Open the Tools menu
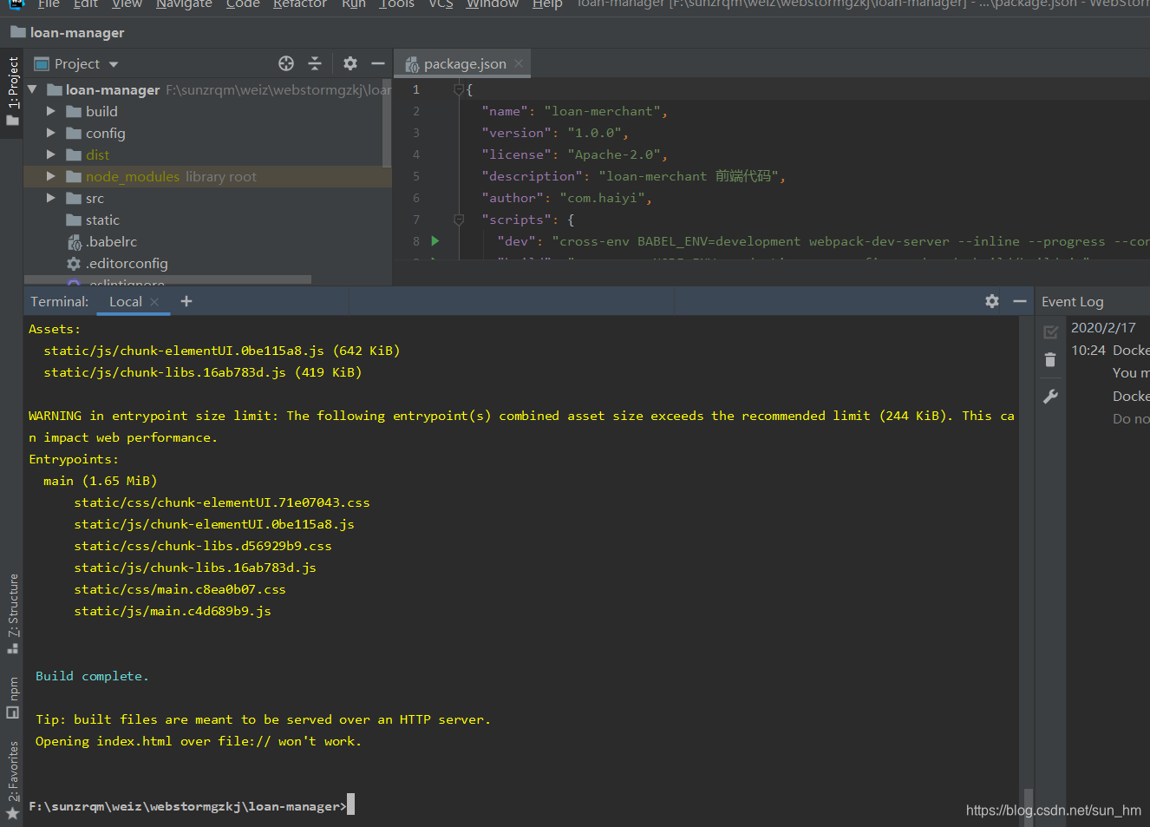This screenshot has height=827, width=1150. click(x=397, y=4)
